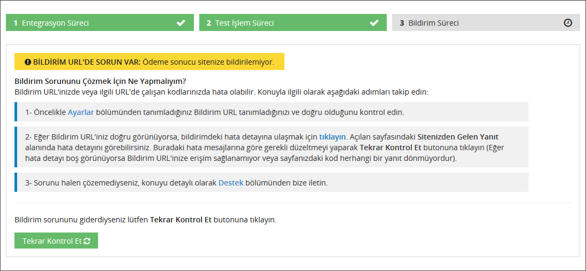Open step 2 Test İşlem Süreci tab
The height and width of the screenshot is (271, 586).
[x=293, y=22]
